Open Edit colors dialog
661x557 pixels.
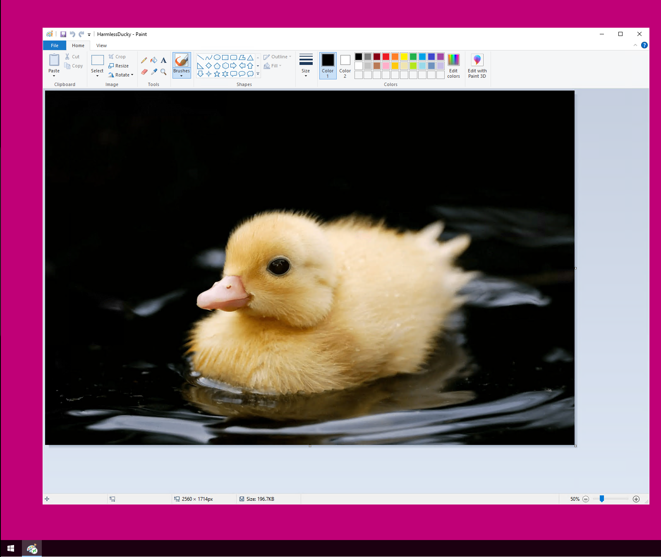tap(454, 66)
